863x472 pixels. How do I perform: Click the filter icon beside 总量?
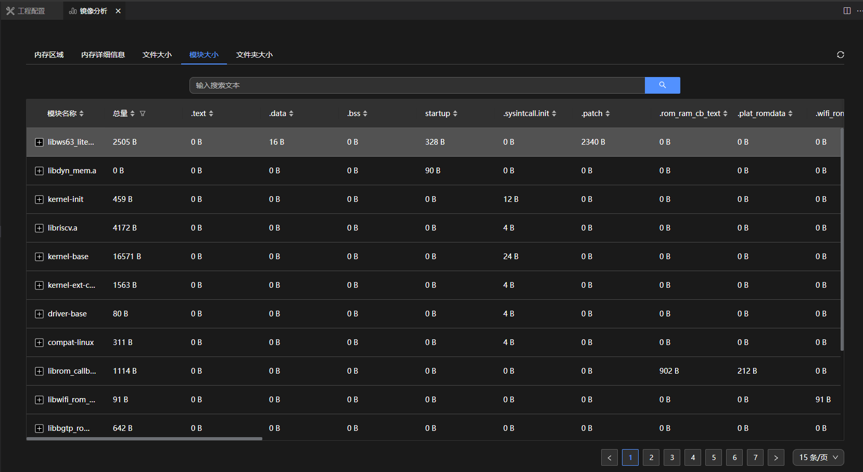tap(143, 113)
